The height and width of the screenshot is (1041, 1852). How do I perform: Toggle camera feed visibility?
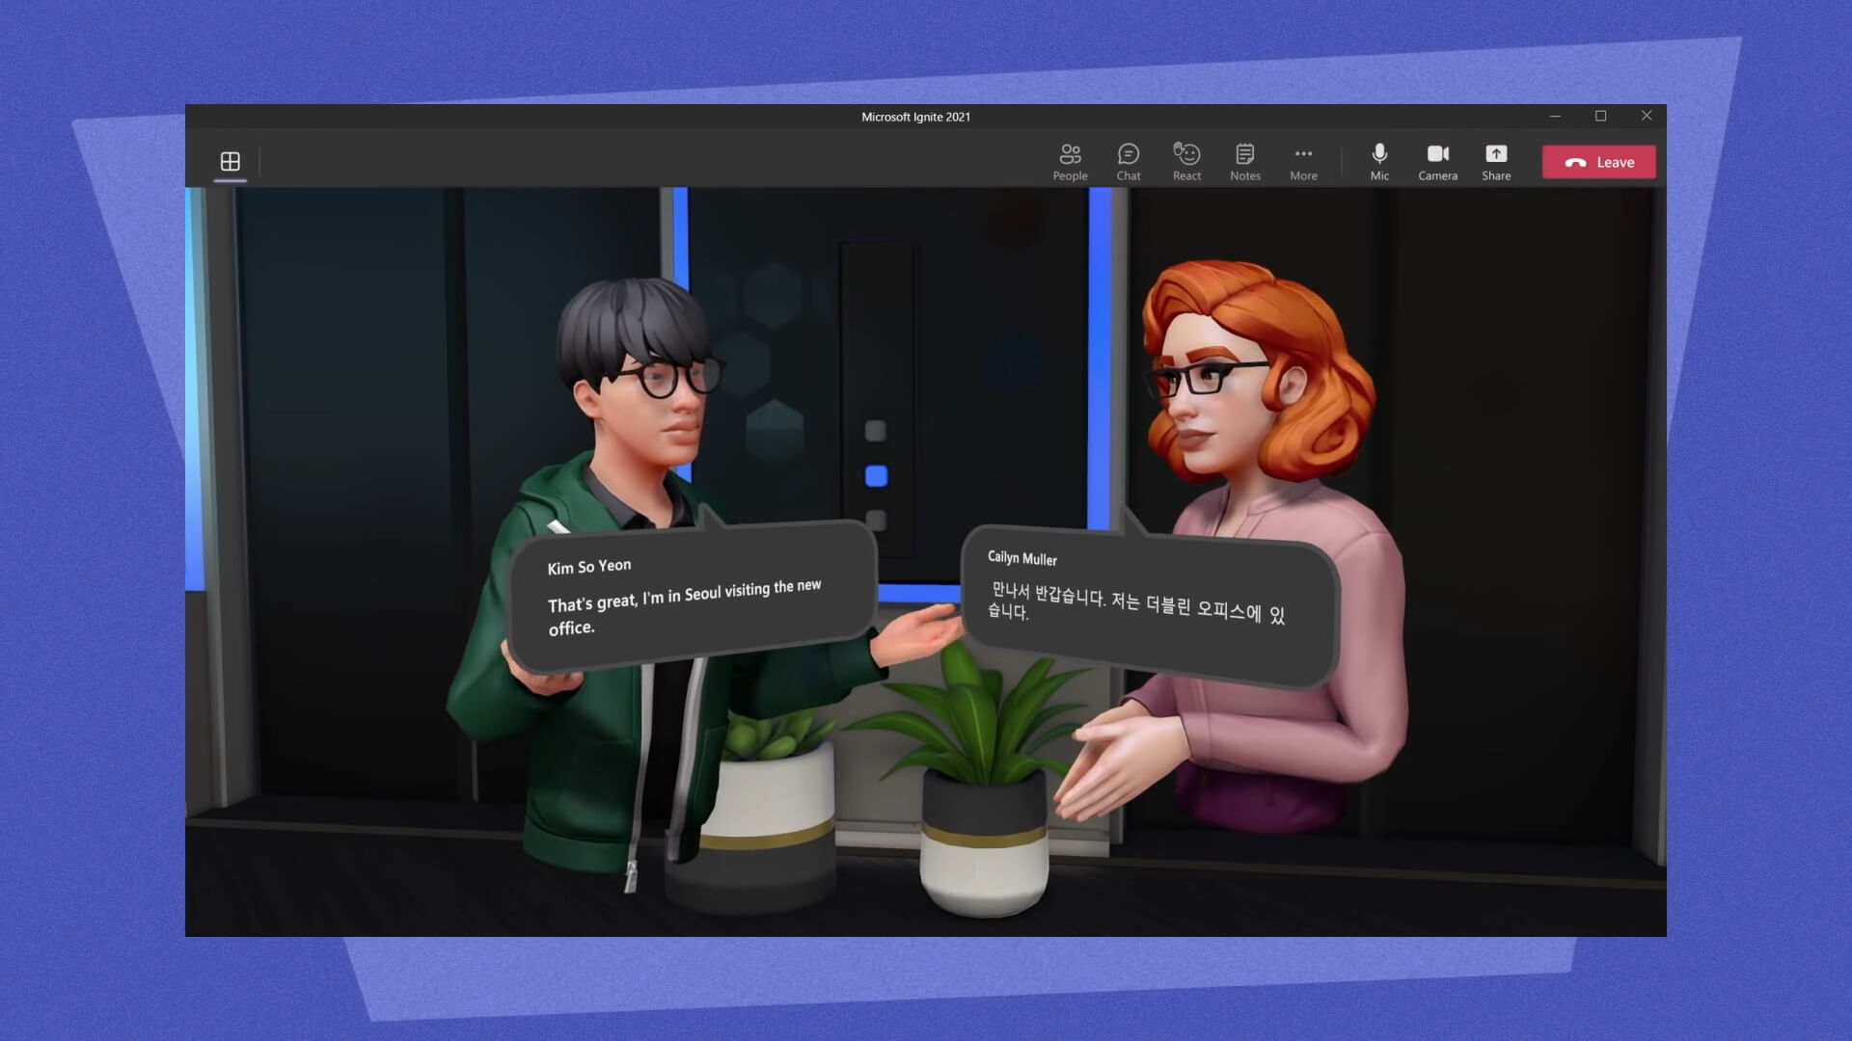pyautogui.click(x=1437, y=161)
